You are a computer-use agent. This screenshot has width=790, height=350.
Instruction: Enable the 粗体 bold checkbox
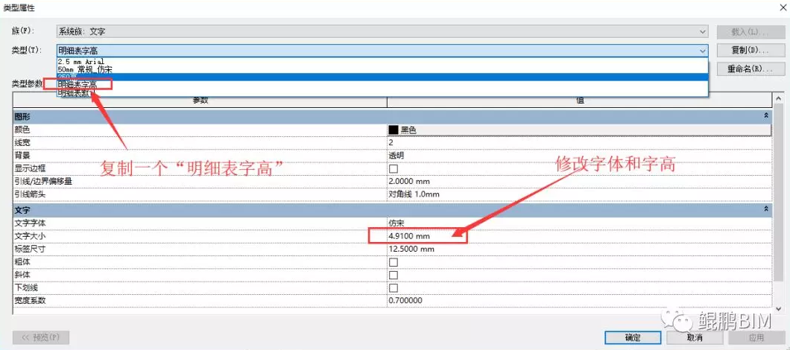tap(394, 262)
